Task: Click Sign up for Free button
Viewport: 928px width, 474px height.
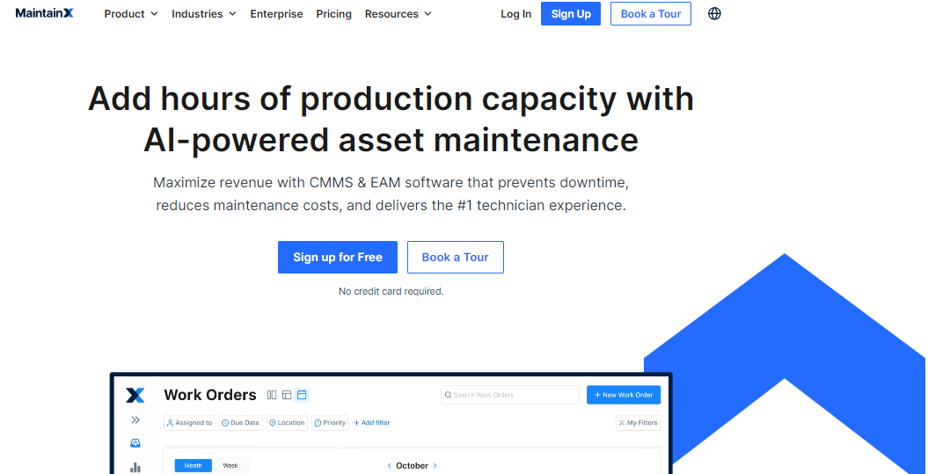Action: 338,257
